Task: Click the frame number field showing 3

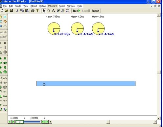Action: coord(20,122)
